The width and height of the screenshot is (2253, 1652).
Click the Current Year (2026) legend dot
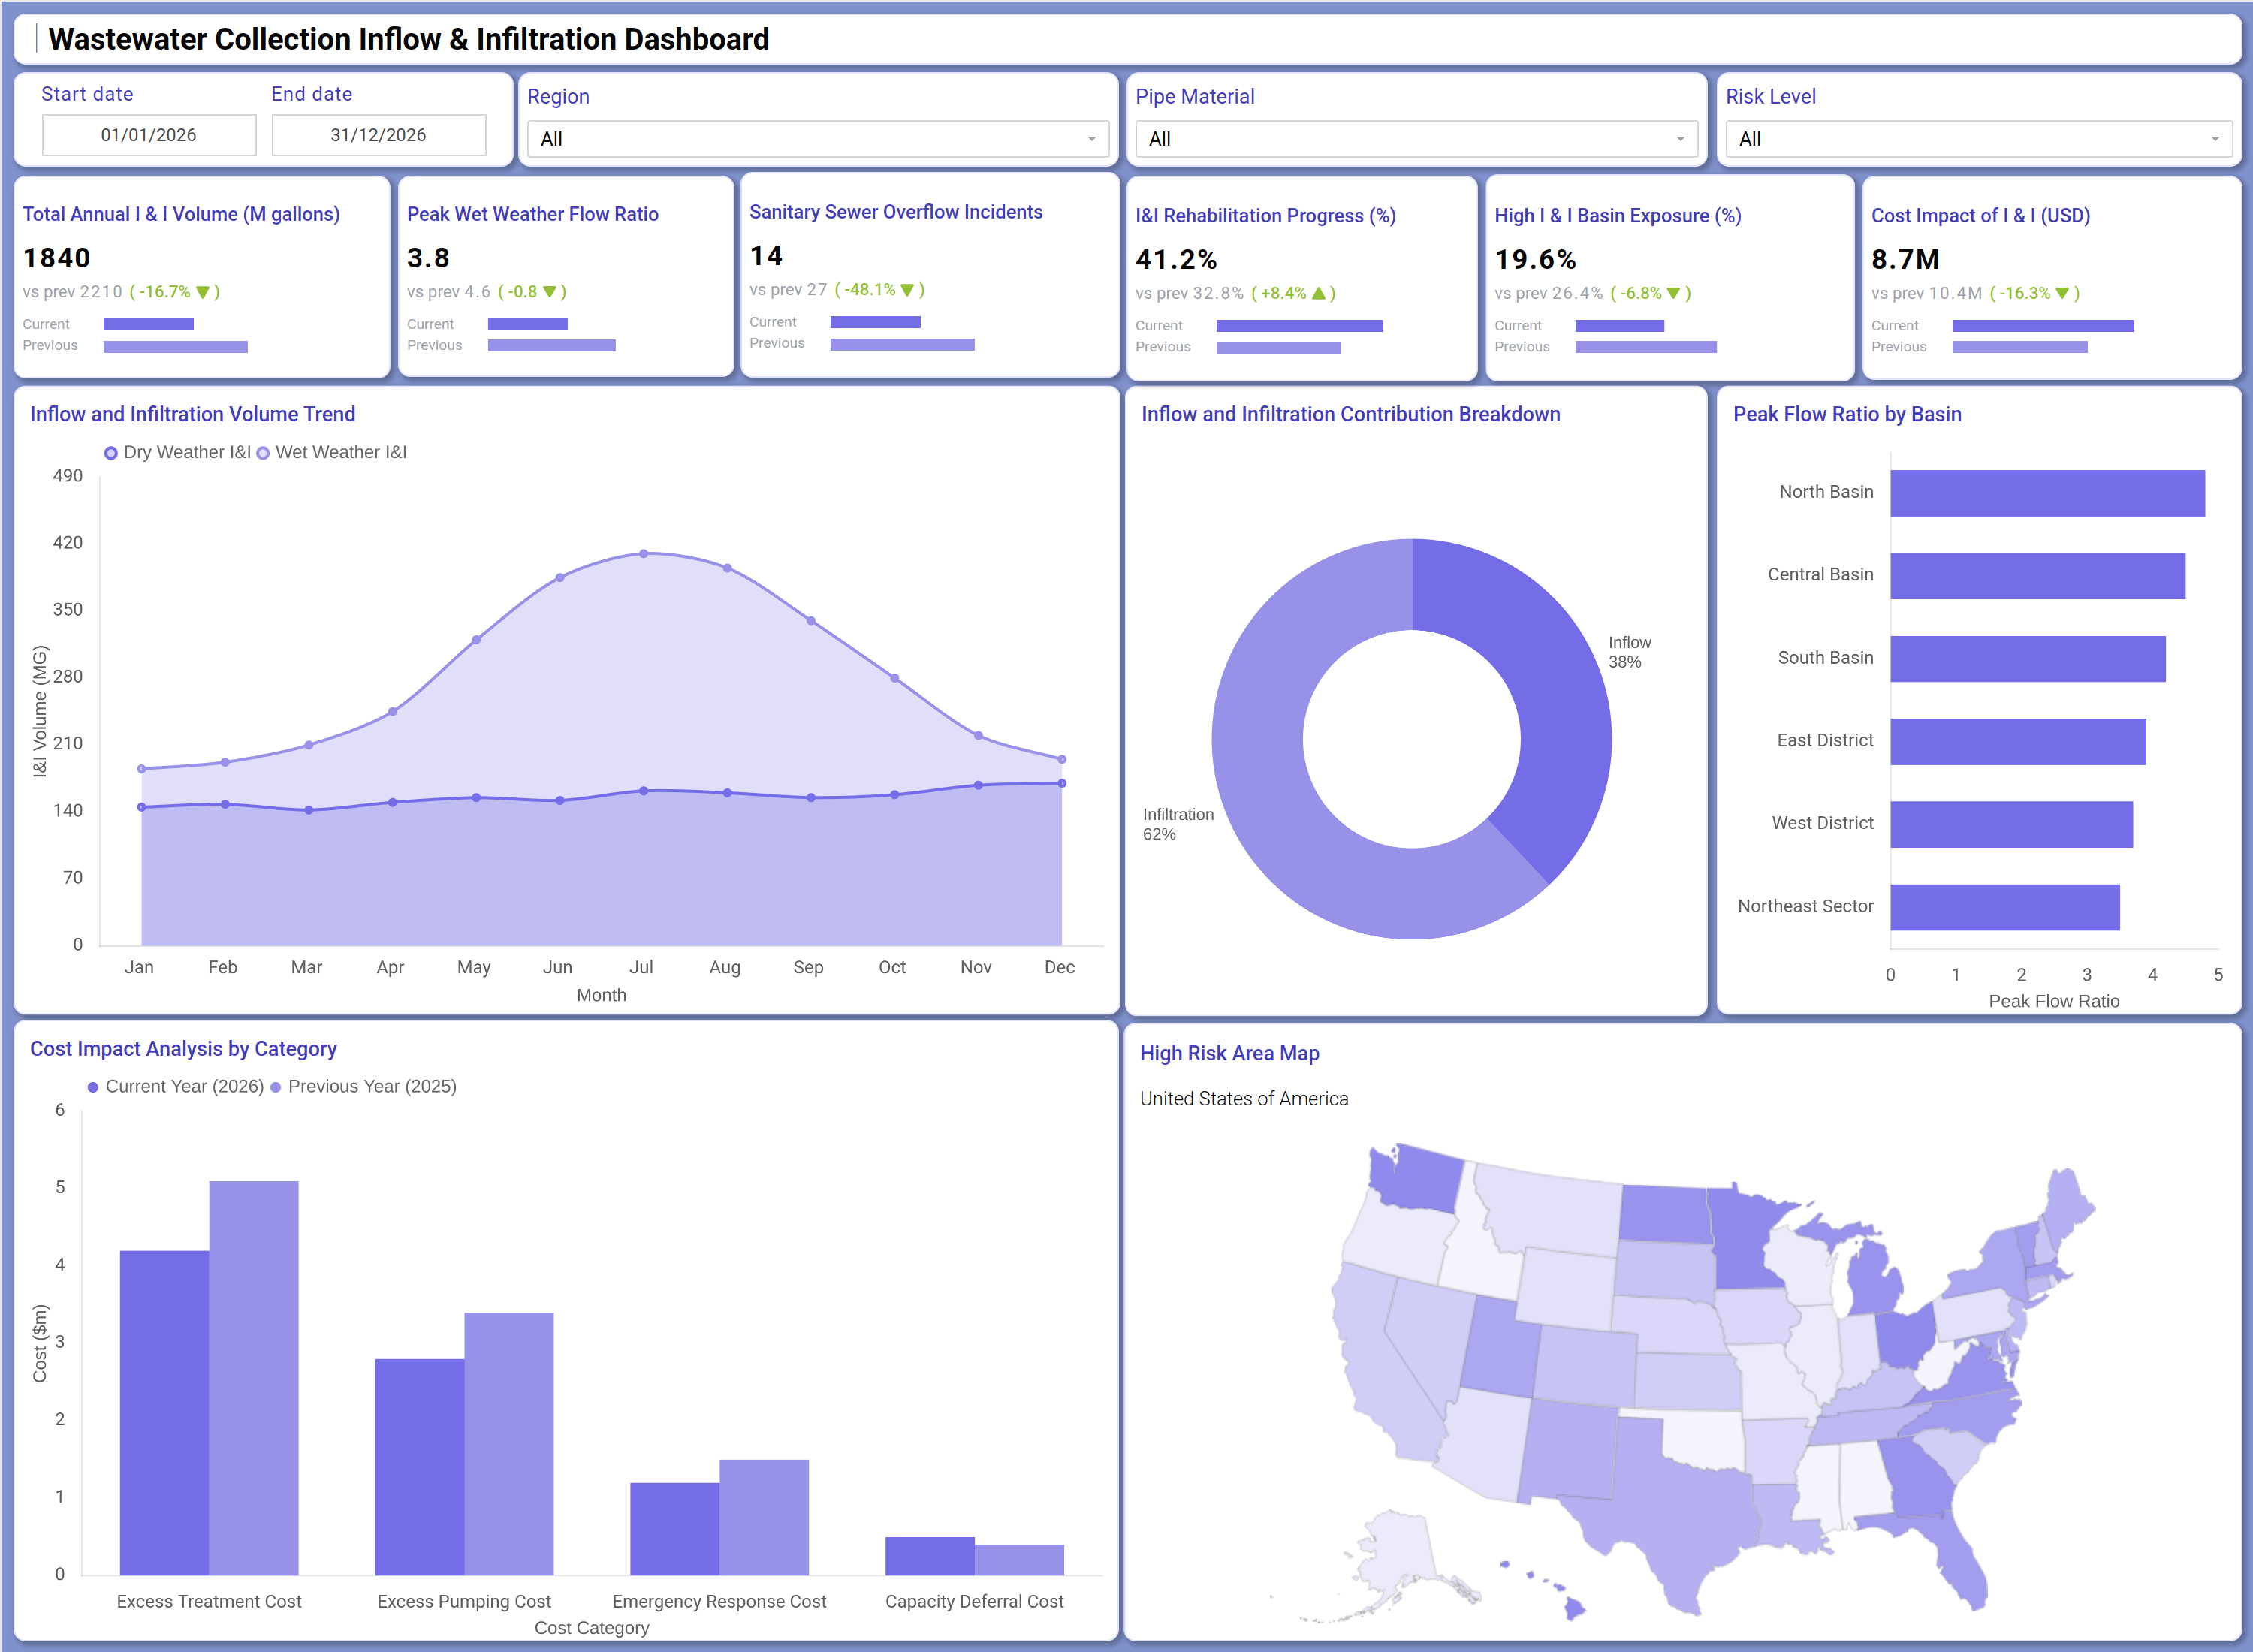93,1087
